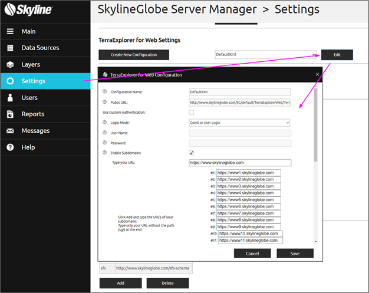Click the dialog vertical scrollbar thumb
Image resolution: width=369 pixels, height=293 pixels.
point(315,125)
